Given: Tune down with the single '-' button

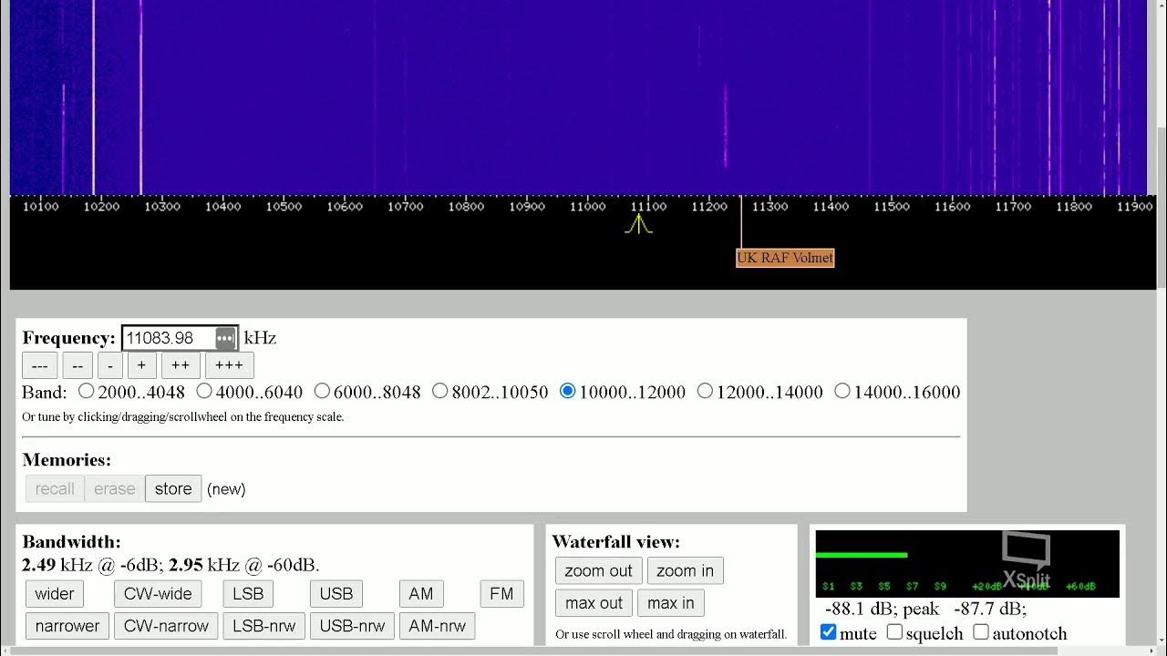Looking at the screenshot, I should coord(110,365).
